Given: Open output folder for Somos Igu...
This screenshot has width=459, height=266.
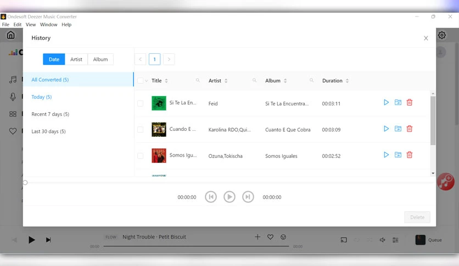Looking at the screenshot, I should click(398, 154).
